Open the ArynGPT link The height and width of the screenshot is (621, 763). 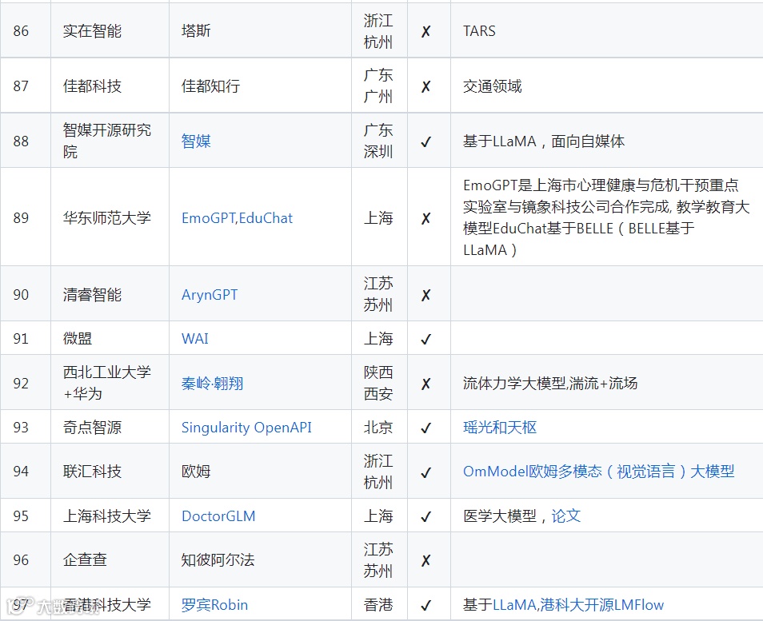210,295
